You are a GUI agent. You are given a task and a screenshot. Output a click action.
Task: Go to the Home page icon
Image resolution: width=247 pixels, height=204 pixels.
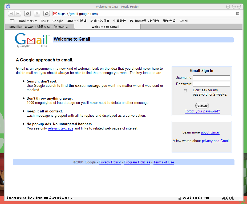tap(47, 14)
